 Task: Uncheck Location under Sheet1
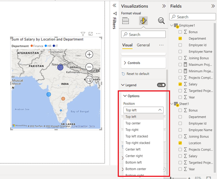point(180,143)
